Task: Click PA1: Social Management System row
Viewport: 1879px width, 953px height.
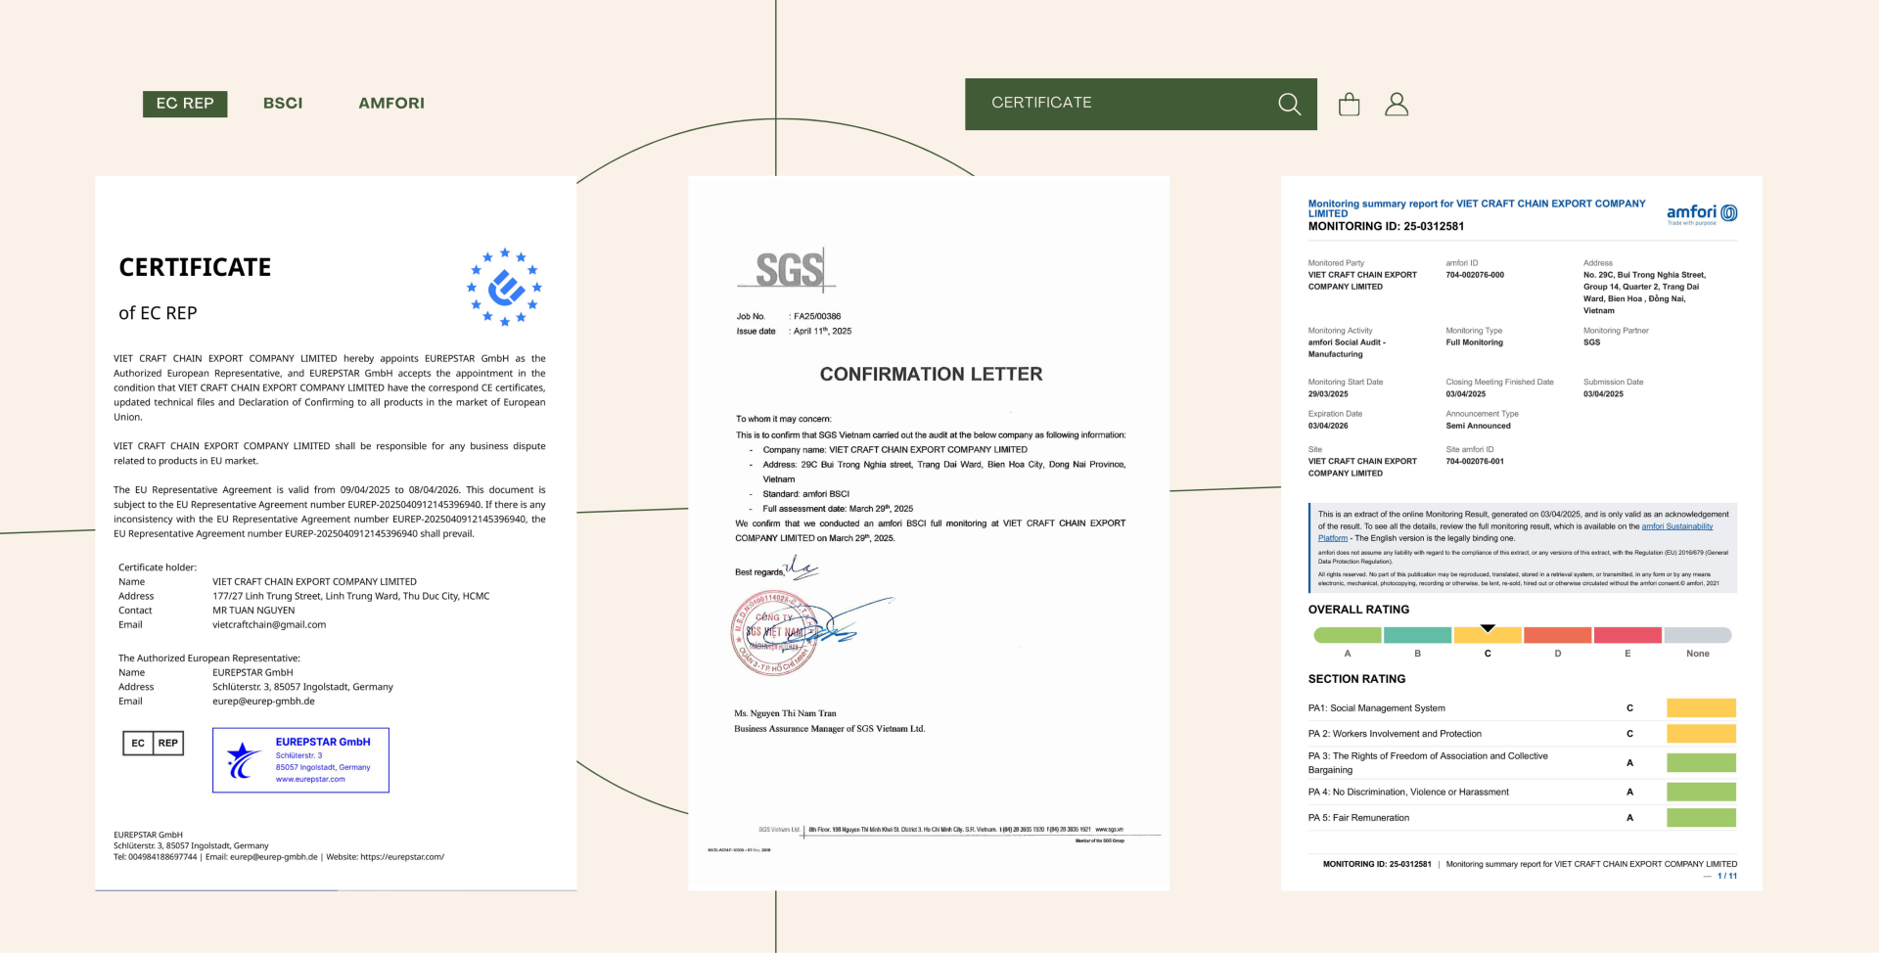Action: (1522, 708)
